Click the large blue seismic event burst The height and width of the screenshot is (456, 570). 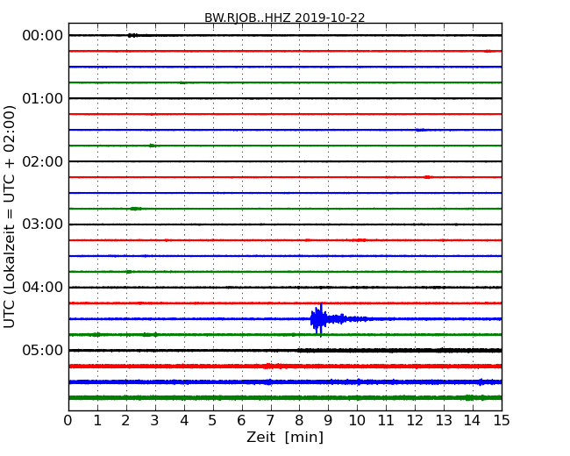pos(318,319)
